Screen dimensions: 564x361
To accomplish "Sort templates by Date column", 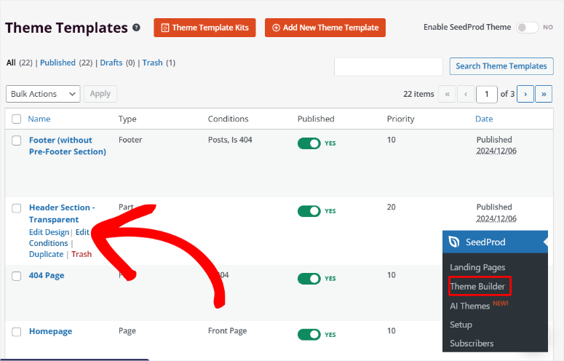I will tap(484, 119).
